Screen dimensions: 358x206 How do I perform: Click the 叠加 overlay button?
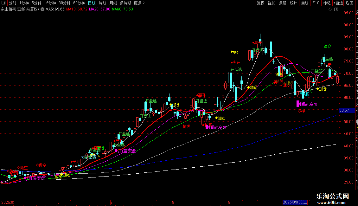pos(272,3)
